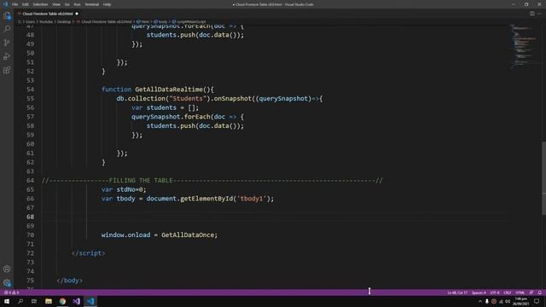The width and height of the screenshot is (546, 307).
Task: Click the microphone icon in system tray
Action: click(x=487, y=301)
